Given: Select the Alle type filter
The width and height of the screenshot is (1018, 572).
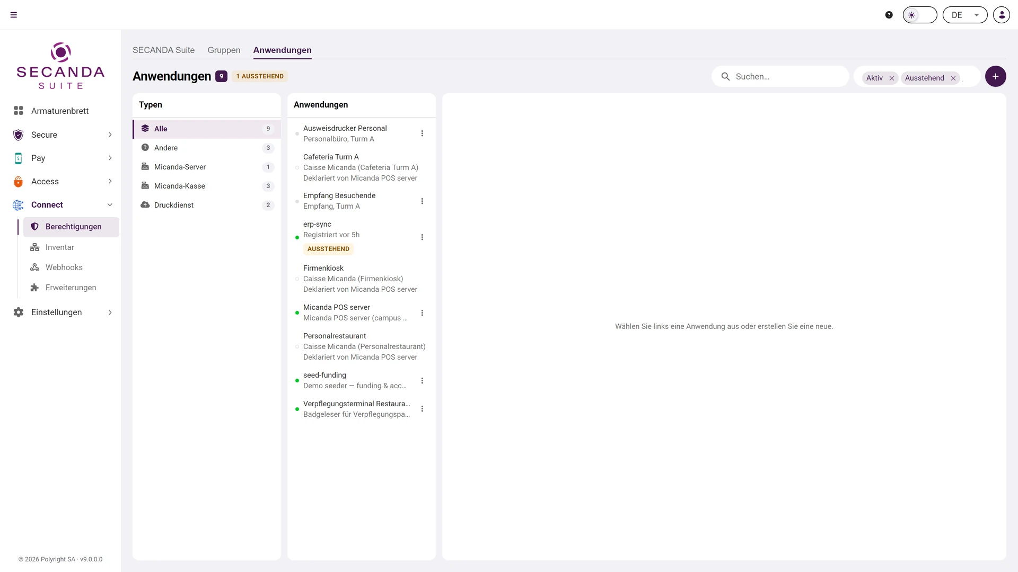Looking at the screenshot, I should pyautogui.click(x=207, y=129).
